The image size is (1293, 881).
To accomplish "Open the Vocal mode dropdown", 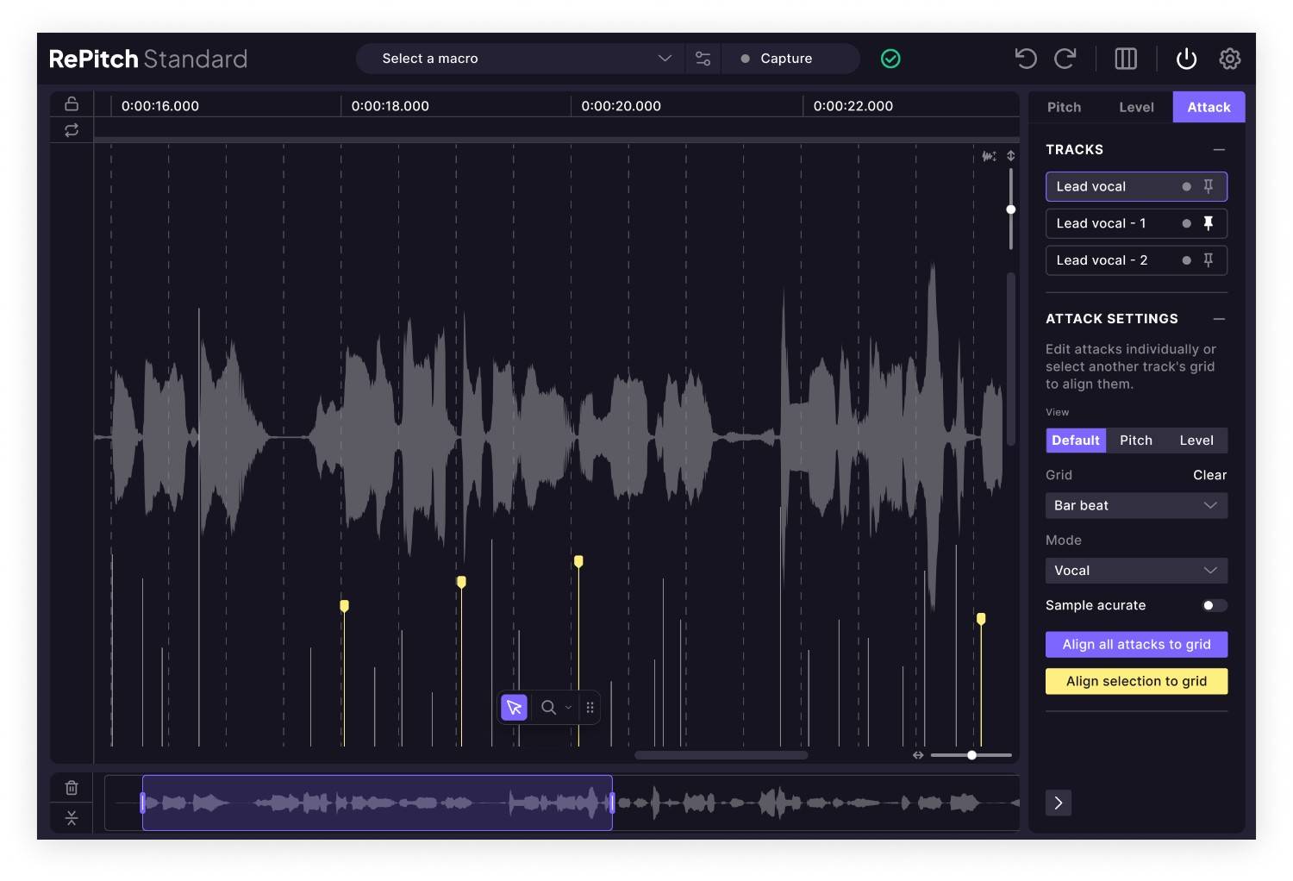I will pyautogui.click(x=1136, y=570).
